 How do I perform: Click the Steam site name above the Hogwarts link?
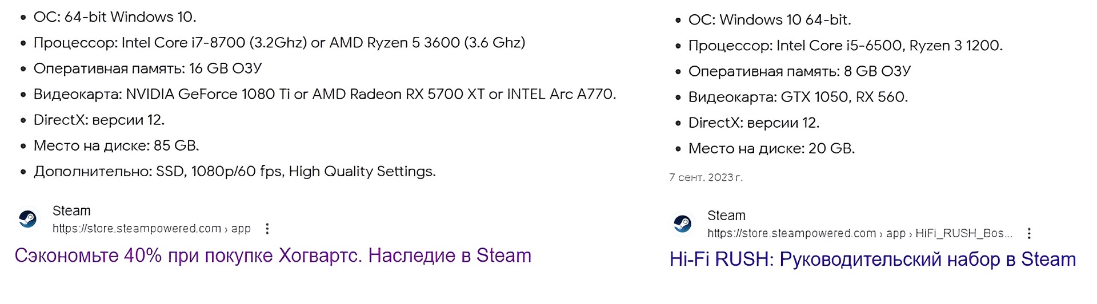[x=71, y=211]
